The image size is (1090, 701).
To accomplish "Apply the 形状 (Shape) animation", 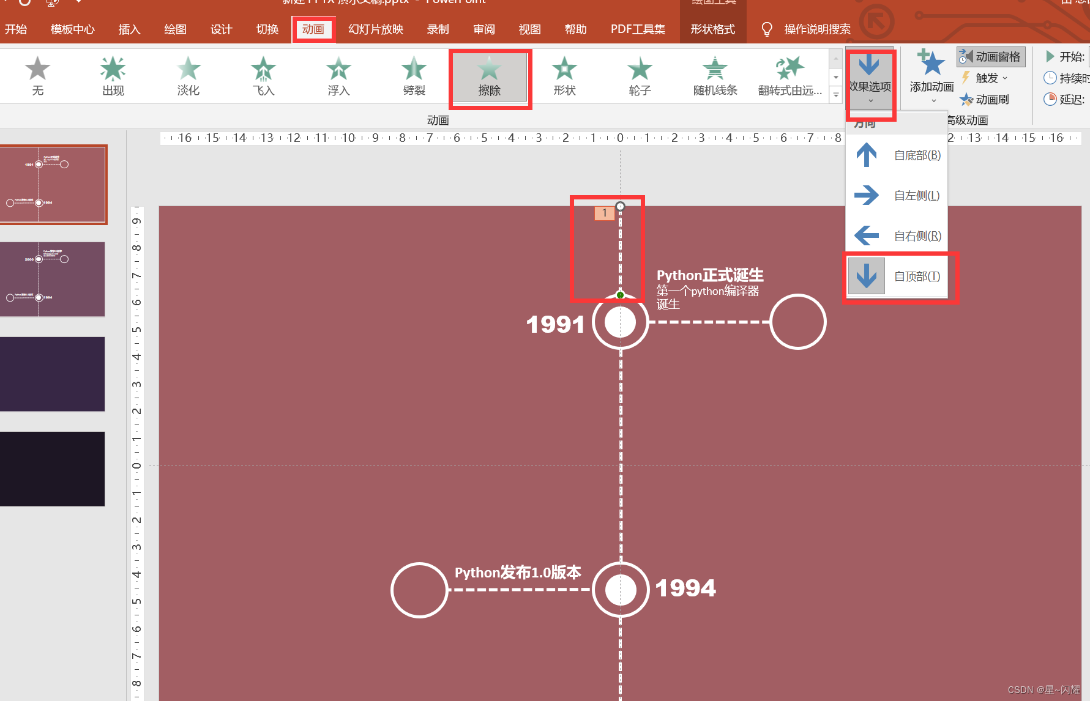I will tap(564, 76).
